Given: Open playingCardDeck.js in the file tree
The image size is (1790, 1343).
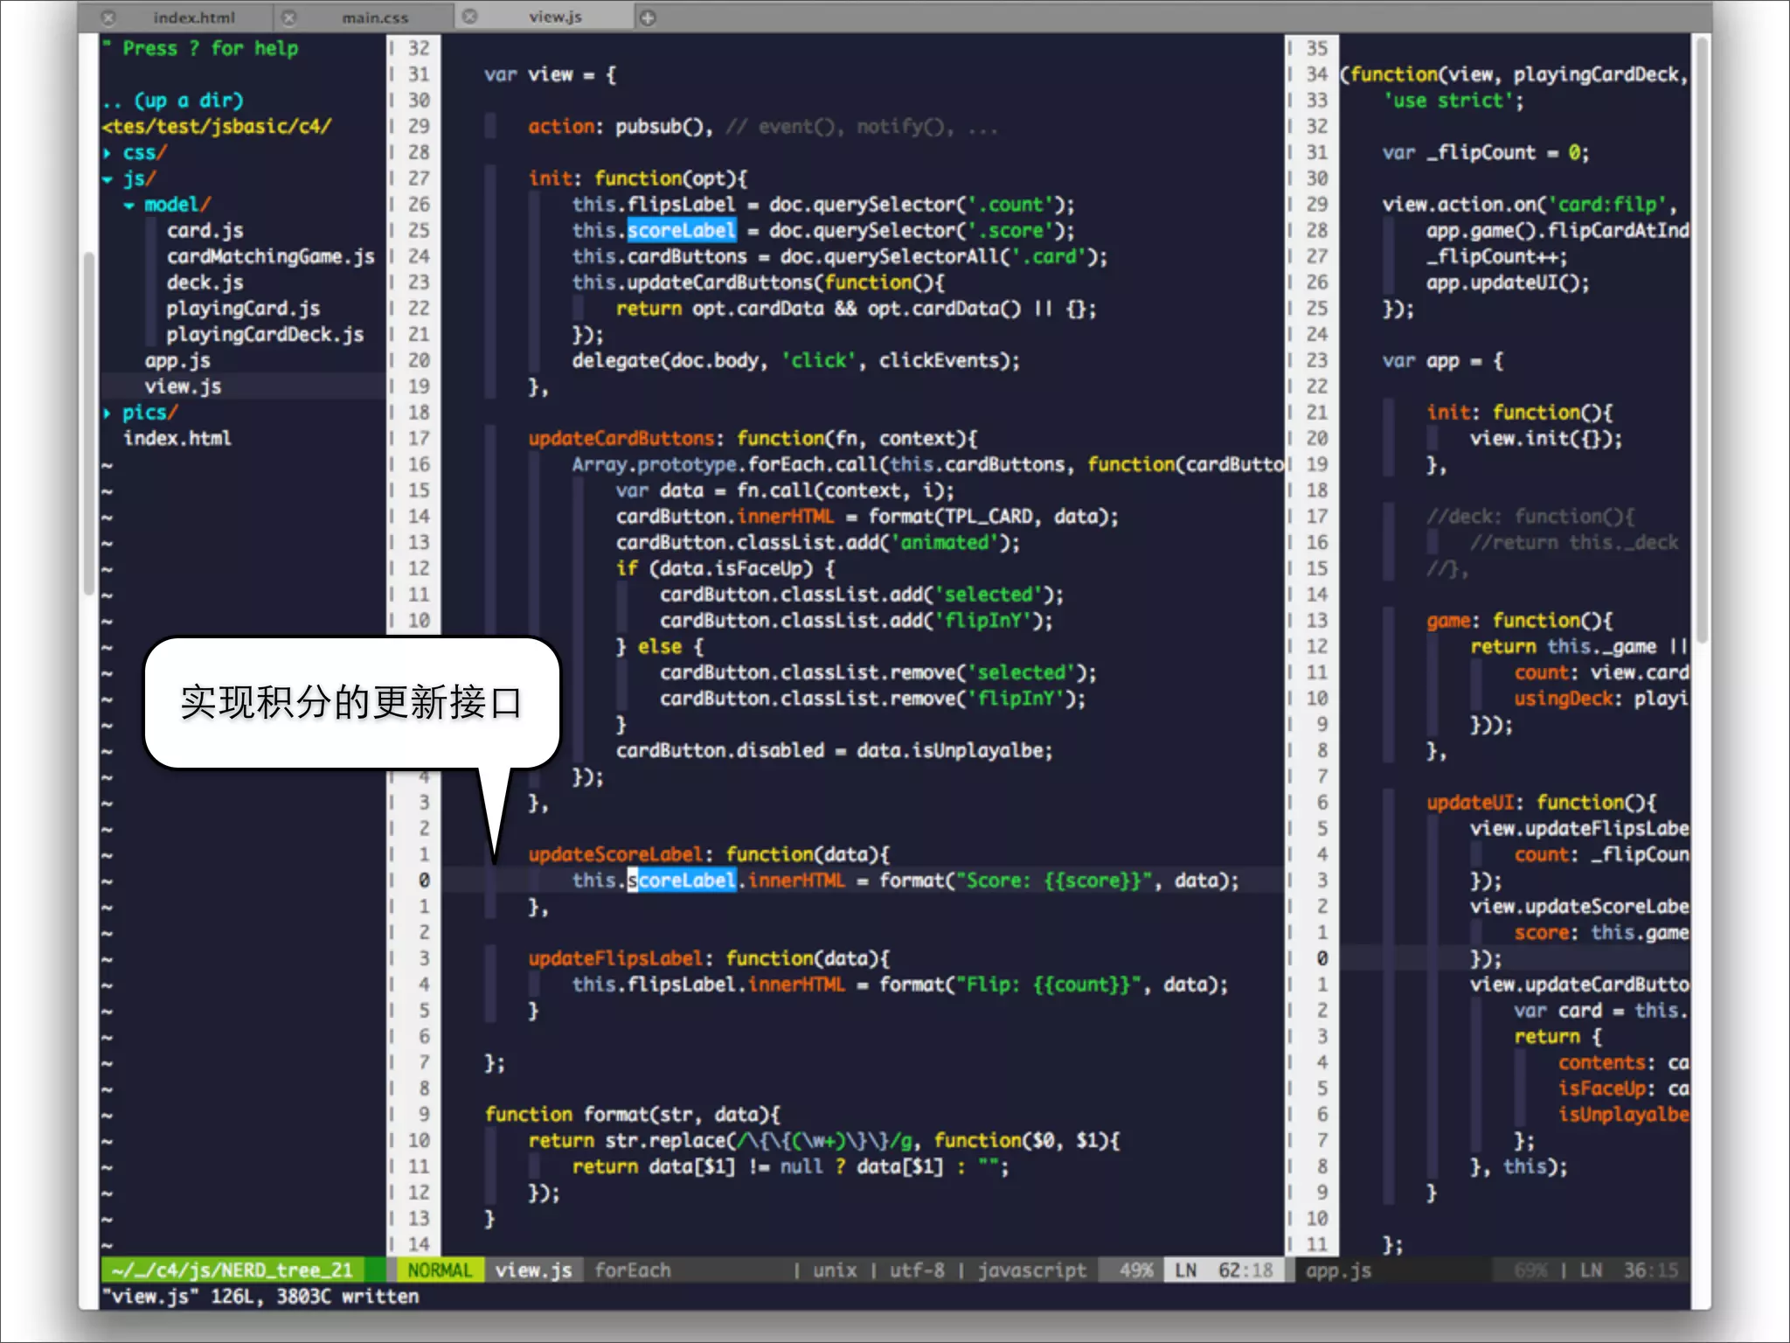Looking at the screenshot, I should tap(265, 335).
